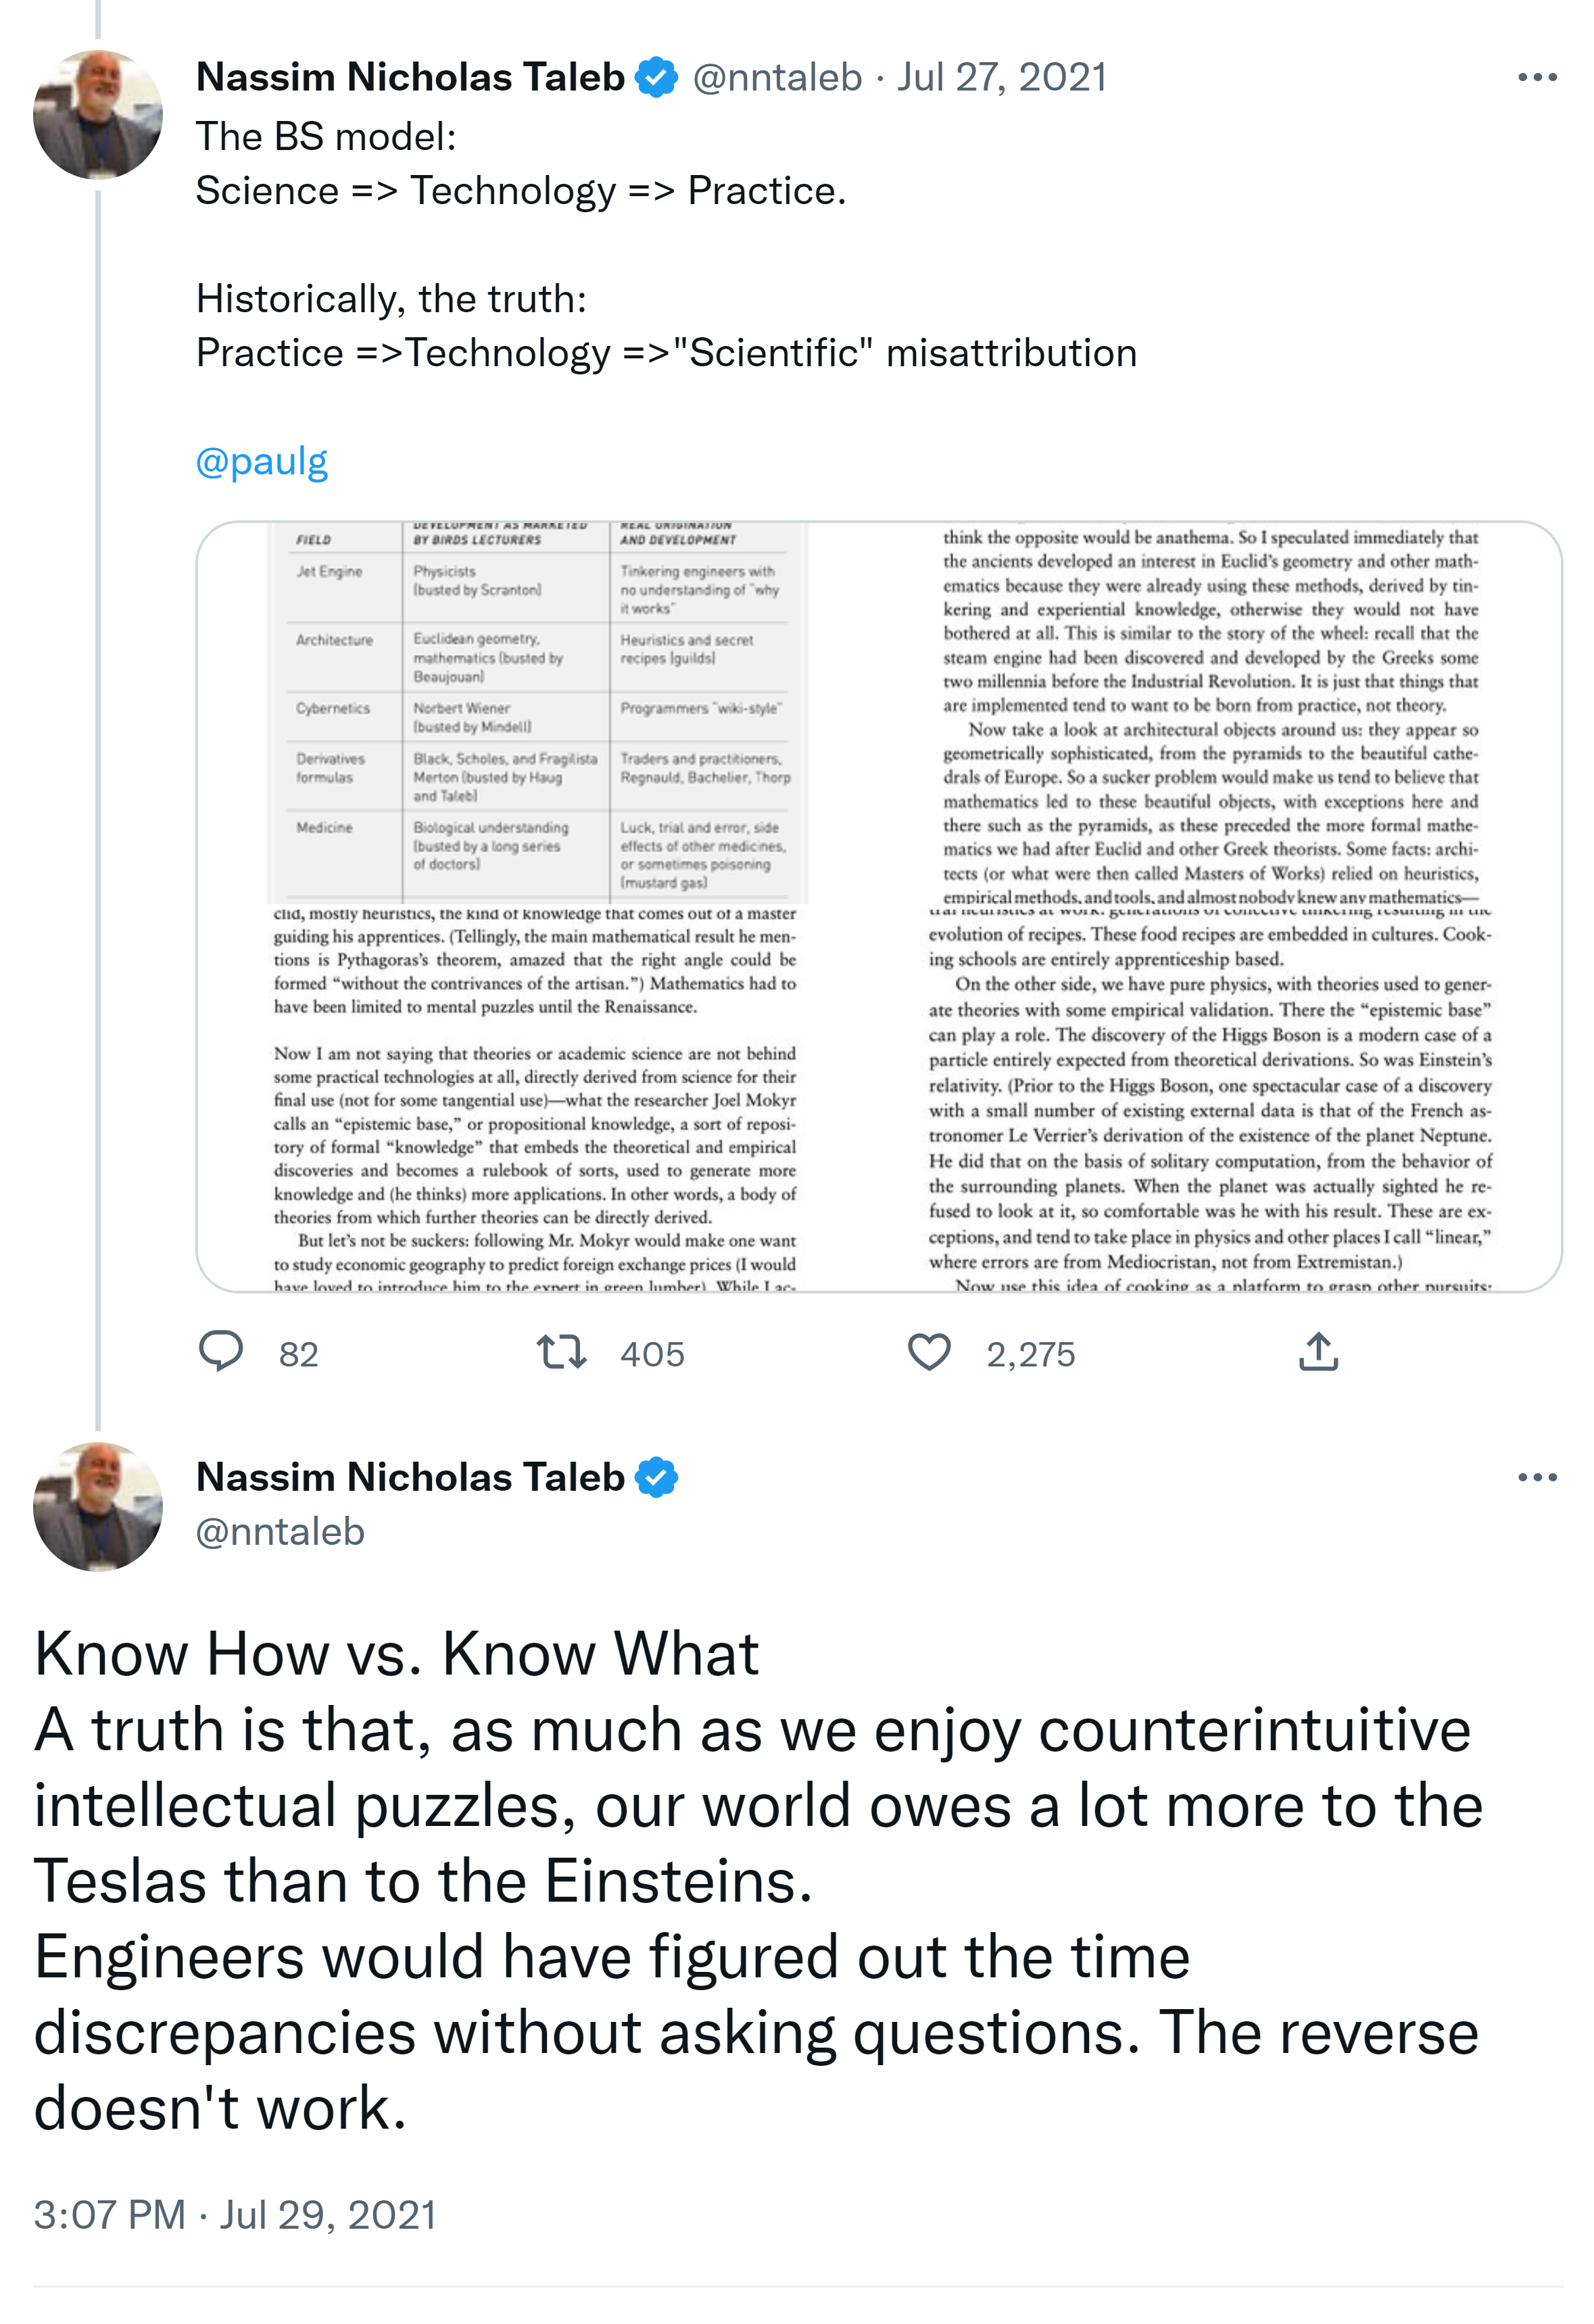1594x2324 pixels.
Task: Like the BS model tweet
Action: pyautogui.click(x=929, y=1352)
